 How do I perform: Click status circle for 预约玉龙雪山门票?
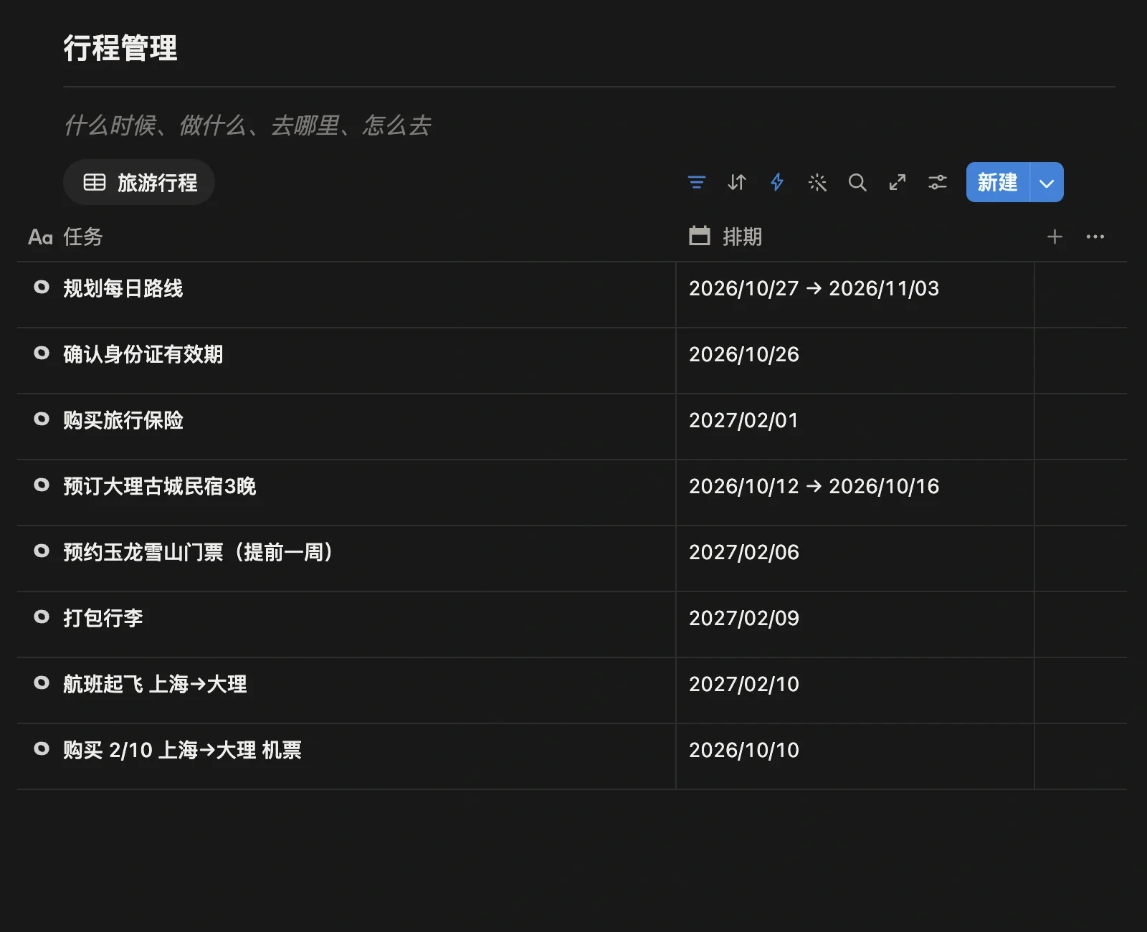click(42, 551)
